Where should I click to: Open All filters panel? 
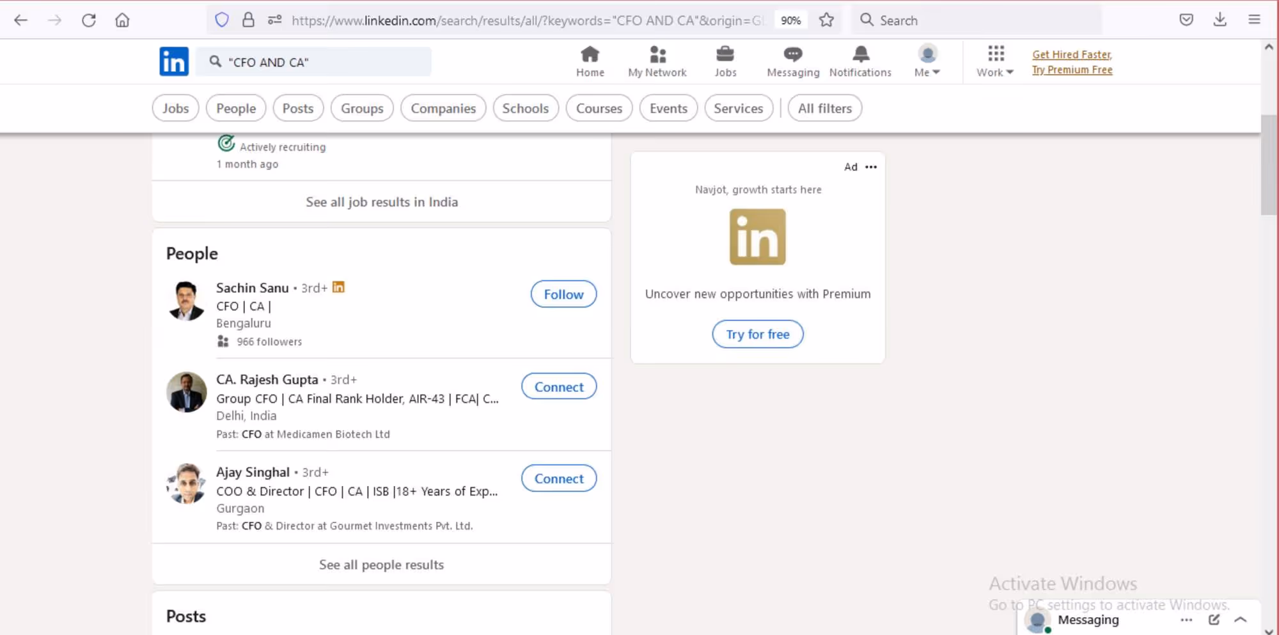pos(825,108)
